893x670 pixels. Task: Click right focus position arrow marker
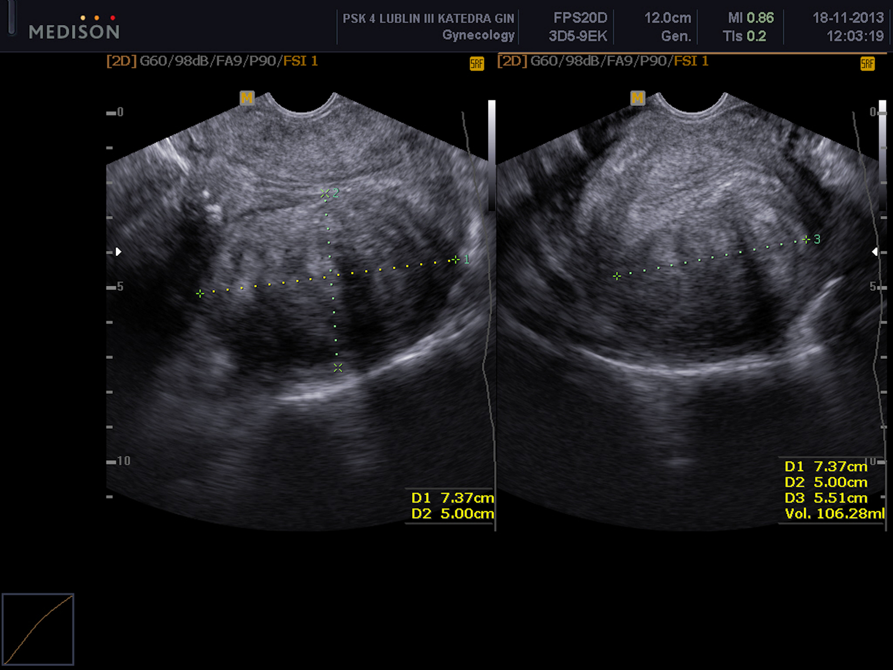(875, 252)
